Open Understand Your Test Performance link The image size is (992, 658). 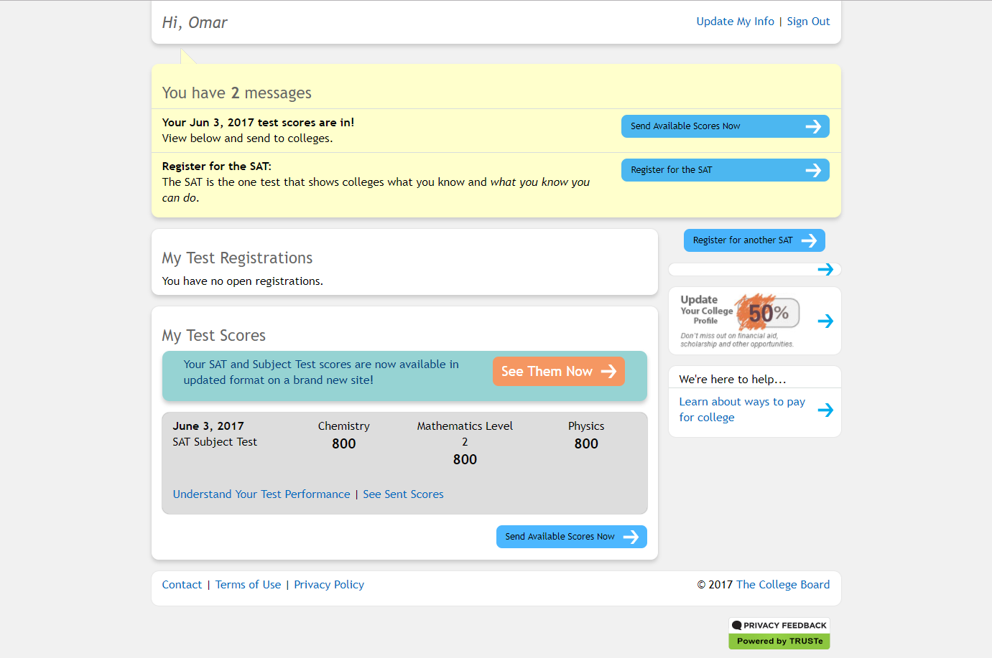pos(261,494)
